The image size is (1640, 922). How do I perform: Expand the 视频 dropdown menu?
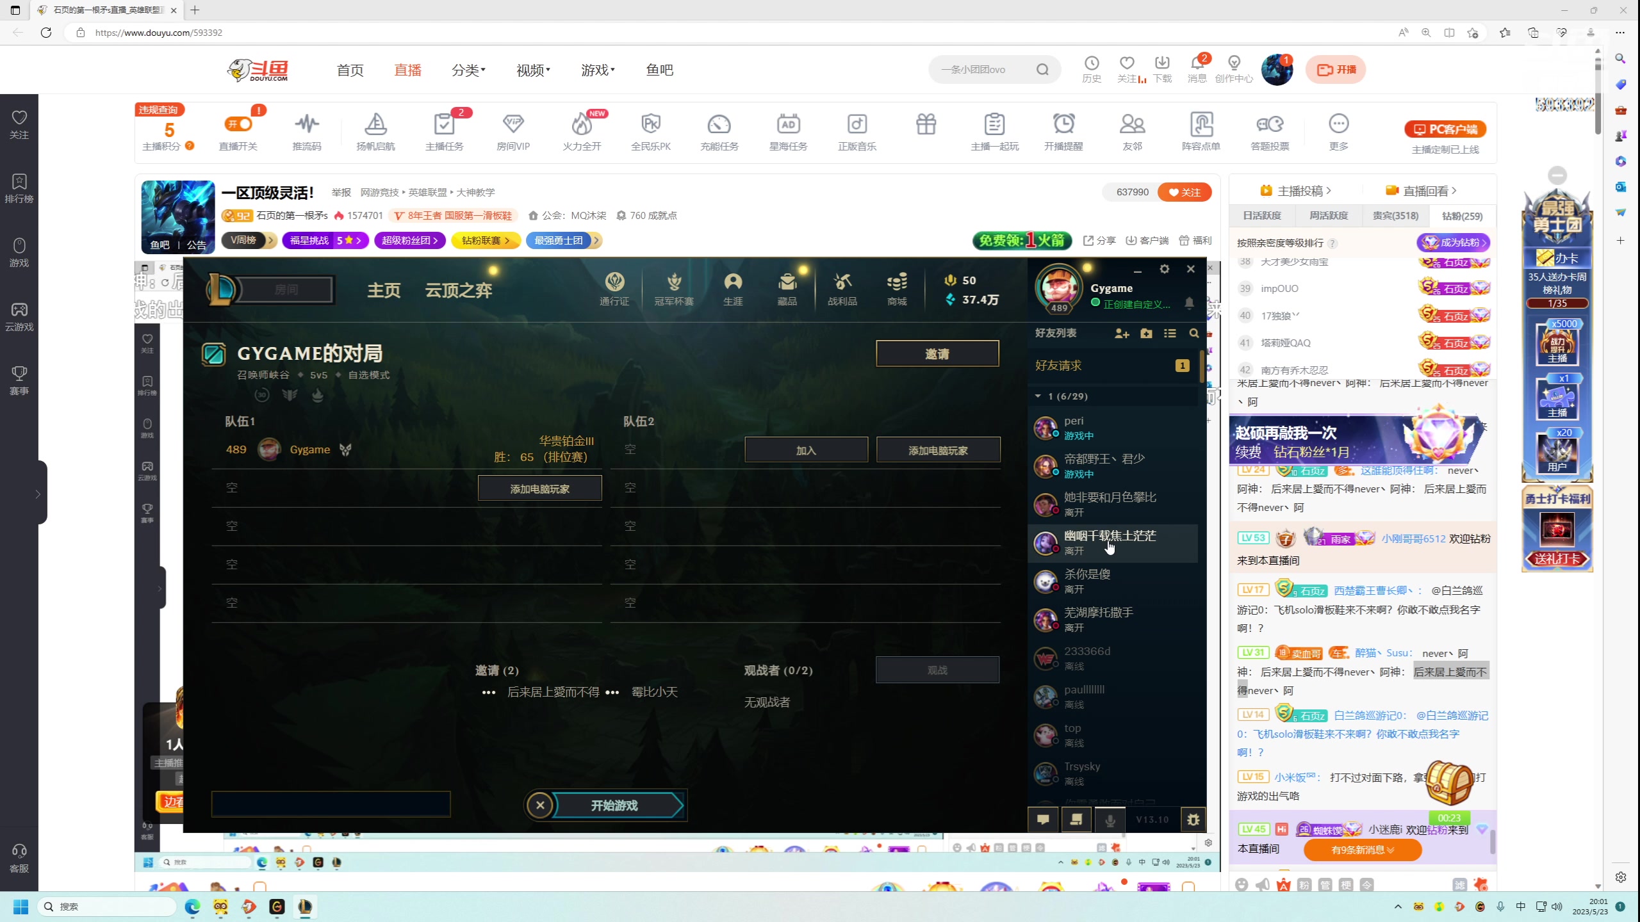(533, 70)
